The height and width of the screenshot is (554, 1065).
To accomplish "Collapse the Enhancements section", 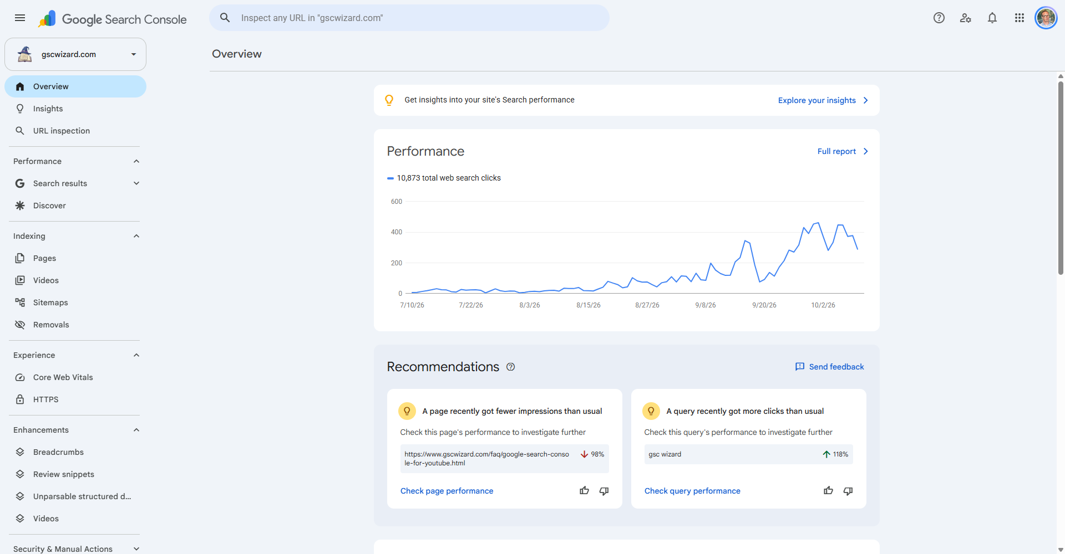I will pyautogui.click(x=136, y=430).
